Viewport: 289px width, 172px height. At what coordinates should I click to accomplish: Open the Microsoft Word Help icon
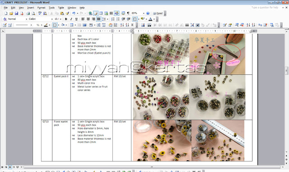click(x=148, y=13)
